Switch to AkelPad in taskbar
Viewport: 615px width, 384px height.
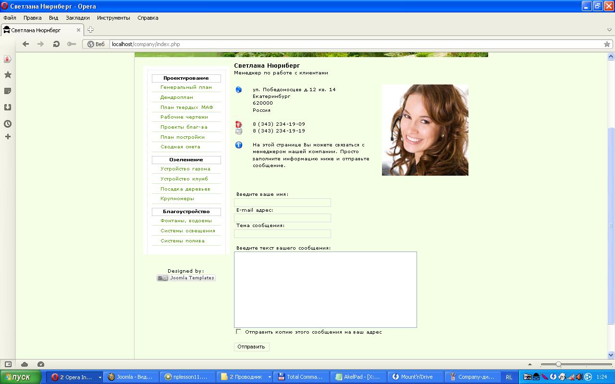pos(359,377)
